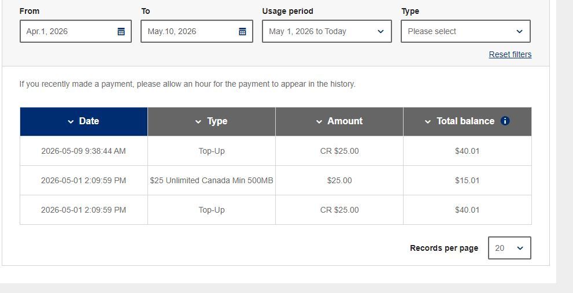Click the Date column header
Image resolution: width=573 pixels, height=293 pixels.
84,122
